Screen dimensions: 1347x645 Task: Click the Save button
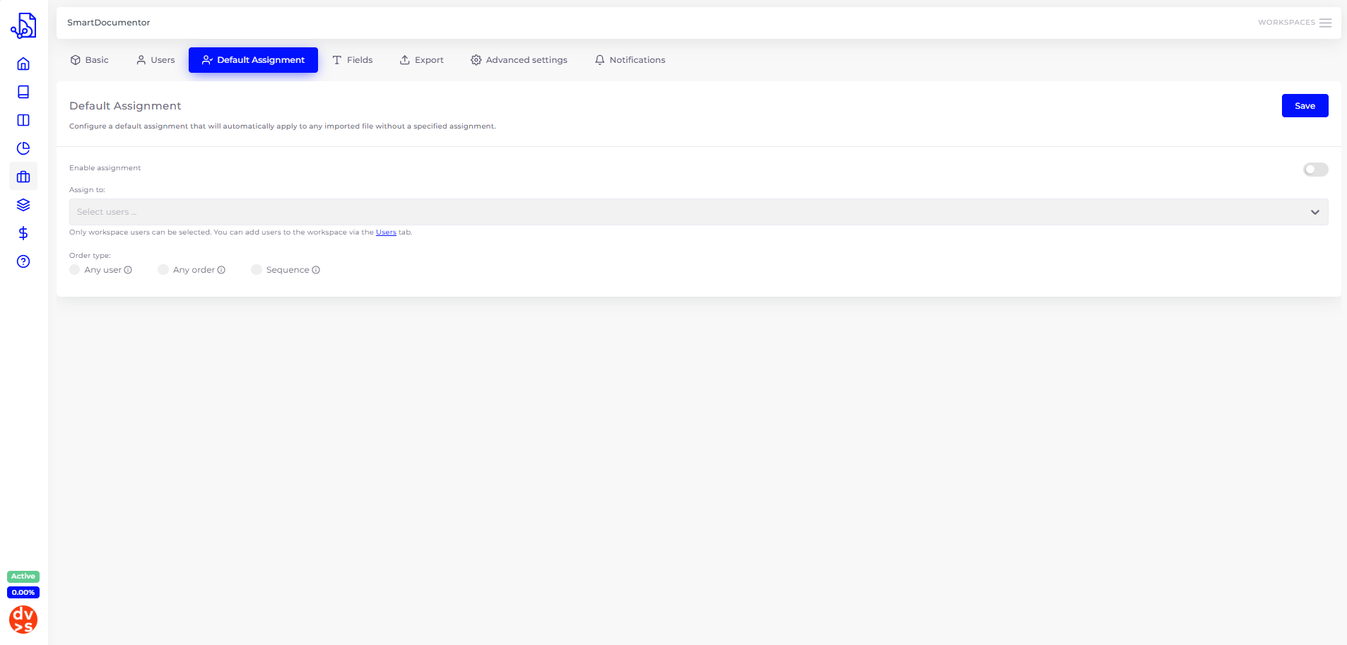click(x=1305, y=106)
